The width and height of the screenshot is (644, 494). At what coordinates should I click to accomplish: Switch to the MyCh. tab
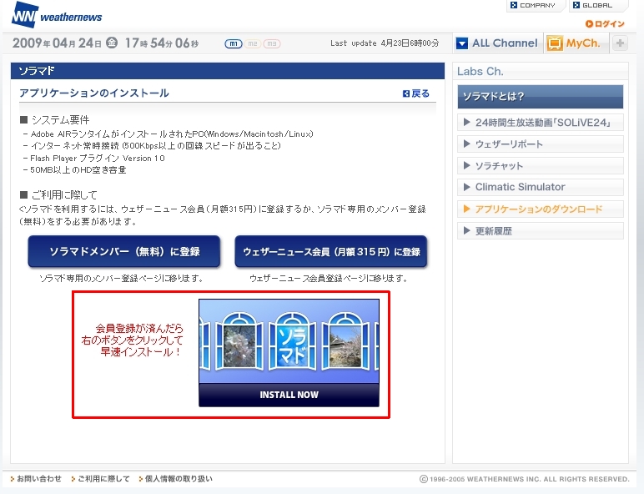pos(575,43)
